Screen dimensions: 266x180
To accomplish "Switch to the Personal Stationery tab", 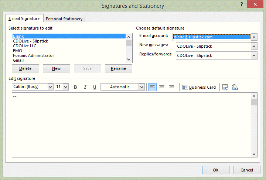I will coord(64,19).
